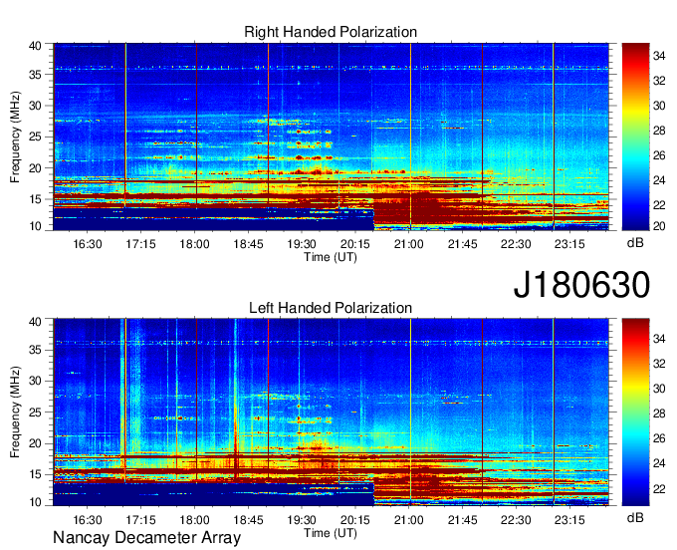Click the "18:00" tick under right-handed plot
This screenshot has width=677, height=550.
pos(194,244)
